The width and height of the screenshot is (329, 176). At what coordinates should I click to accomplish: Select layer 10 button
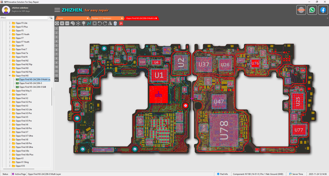(57, 67)
